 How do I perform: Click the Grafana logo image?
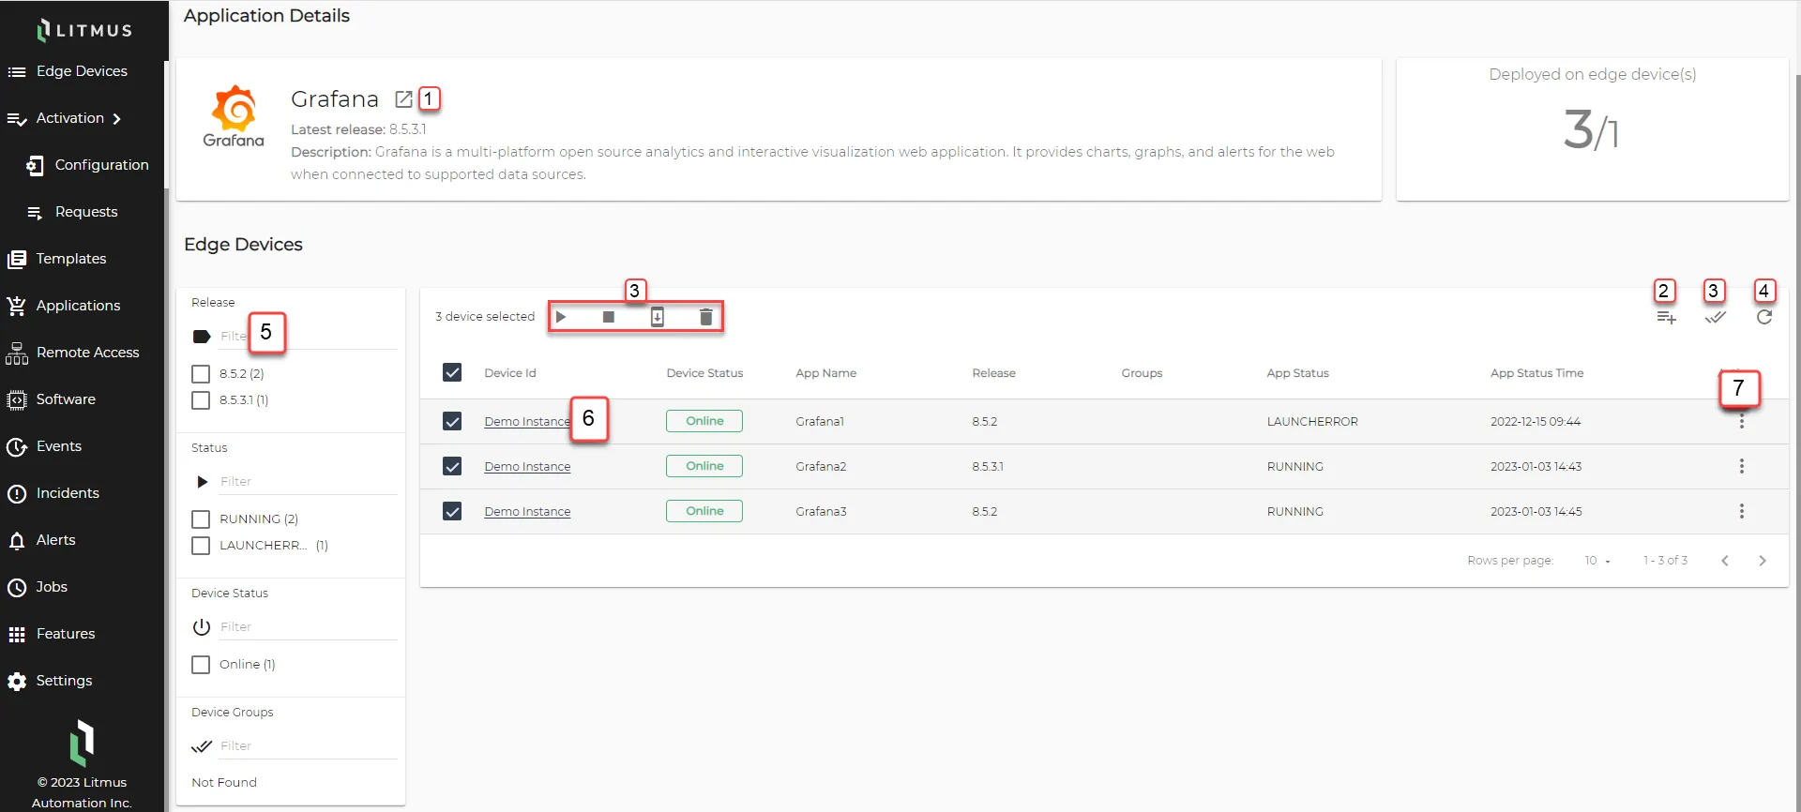point(234,116)
